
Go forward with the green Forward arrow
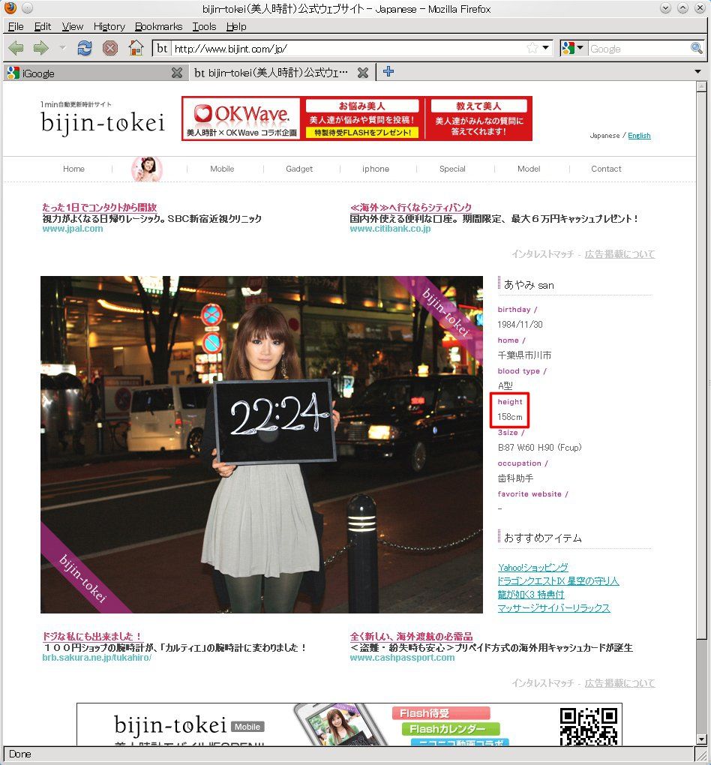click(41, 48)
